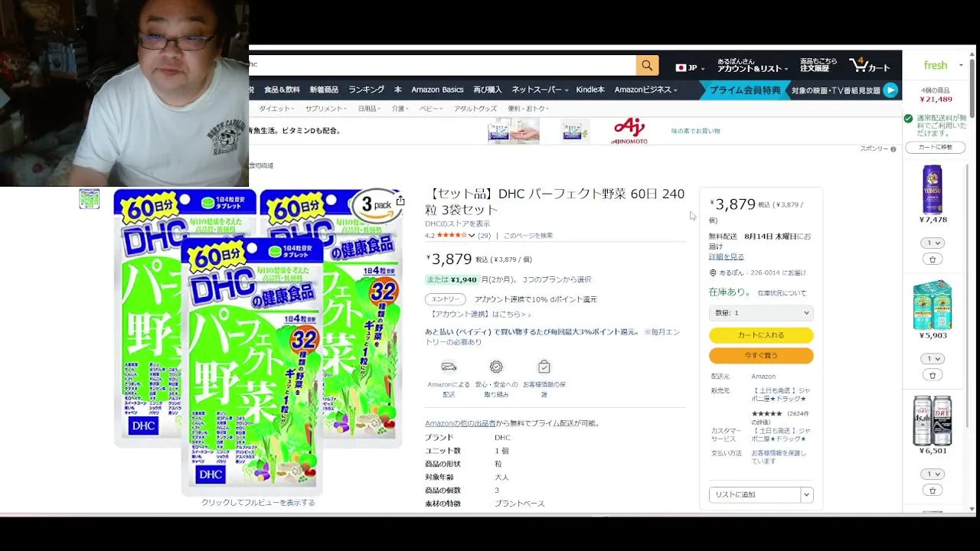The width and height of the screenshot is (980, 551).
Task: Open the 29 reviews count link
Action: 484,236
